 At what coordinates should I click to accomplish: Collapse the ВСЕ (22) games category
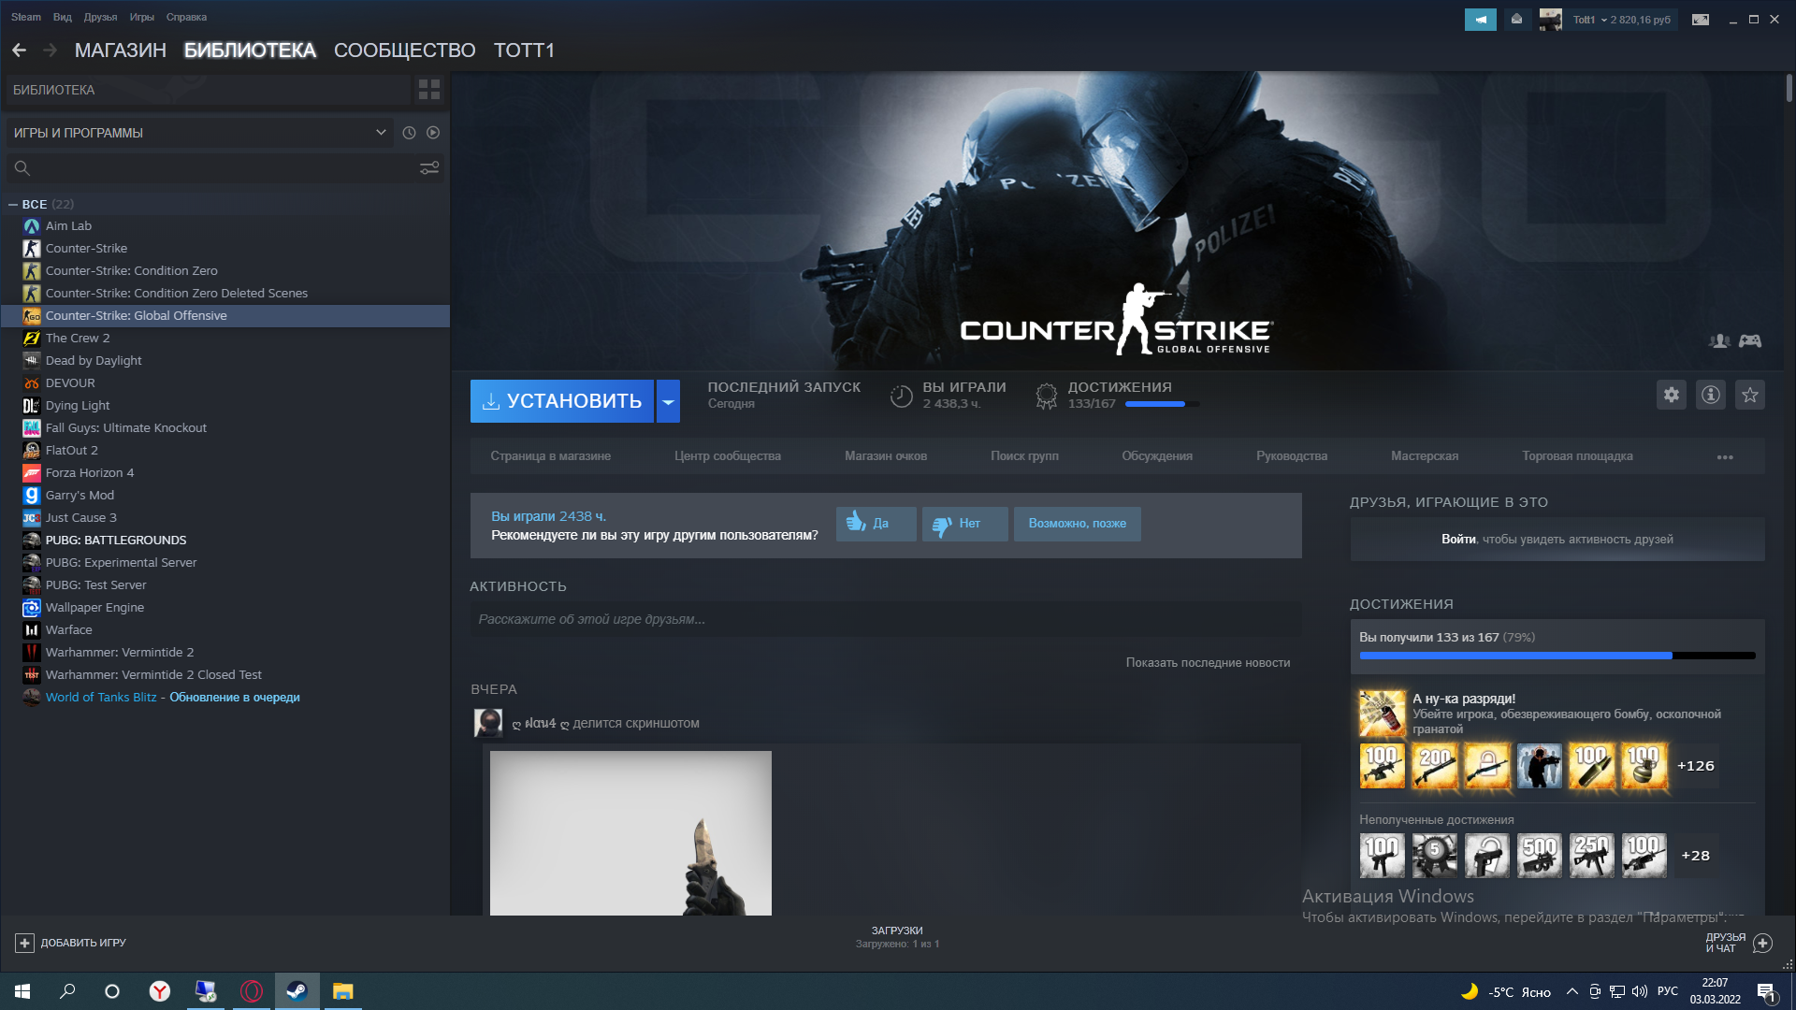tap(13, 204)
